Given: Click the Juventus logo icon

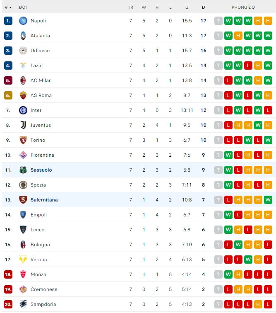Looking at the screenshot, I should pos(23,125).
